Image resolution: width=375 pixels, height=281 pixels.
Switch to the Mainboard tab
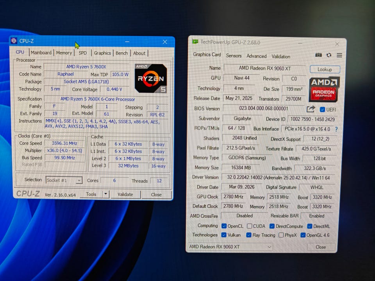tap(41, 53)
